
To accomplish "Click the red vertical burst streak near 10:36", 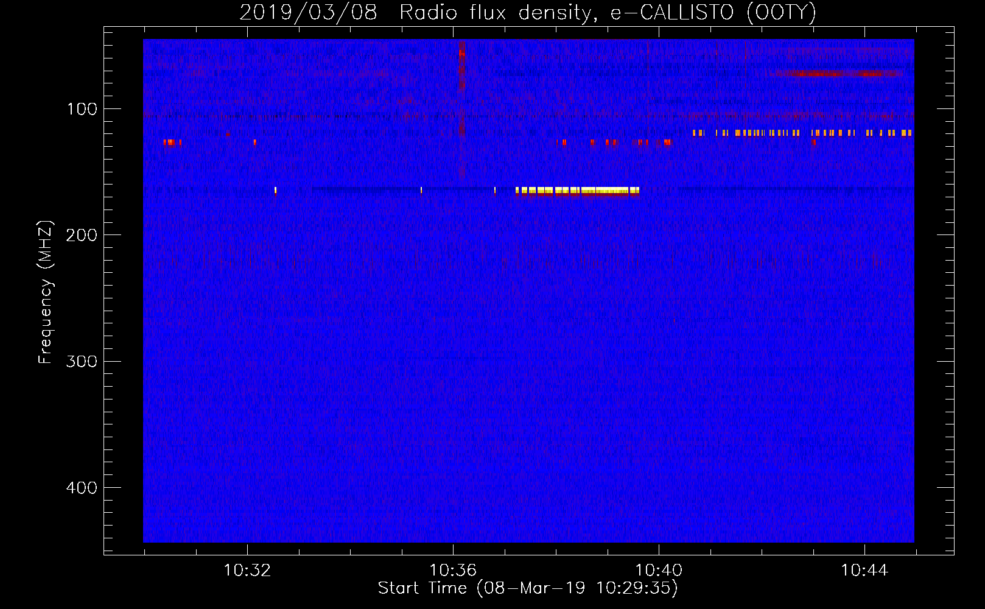I will click(x=461, y=88).
